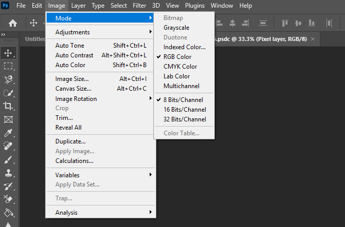Close the open Image menu

[56, 6]
